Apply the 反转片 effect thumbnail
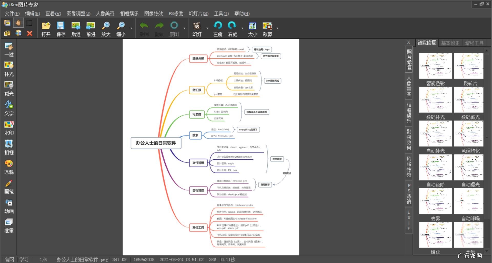This screenshot has height=263, width=492. (469, 66)
